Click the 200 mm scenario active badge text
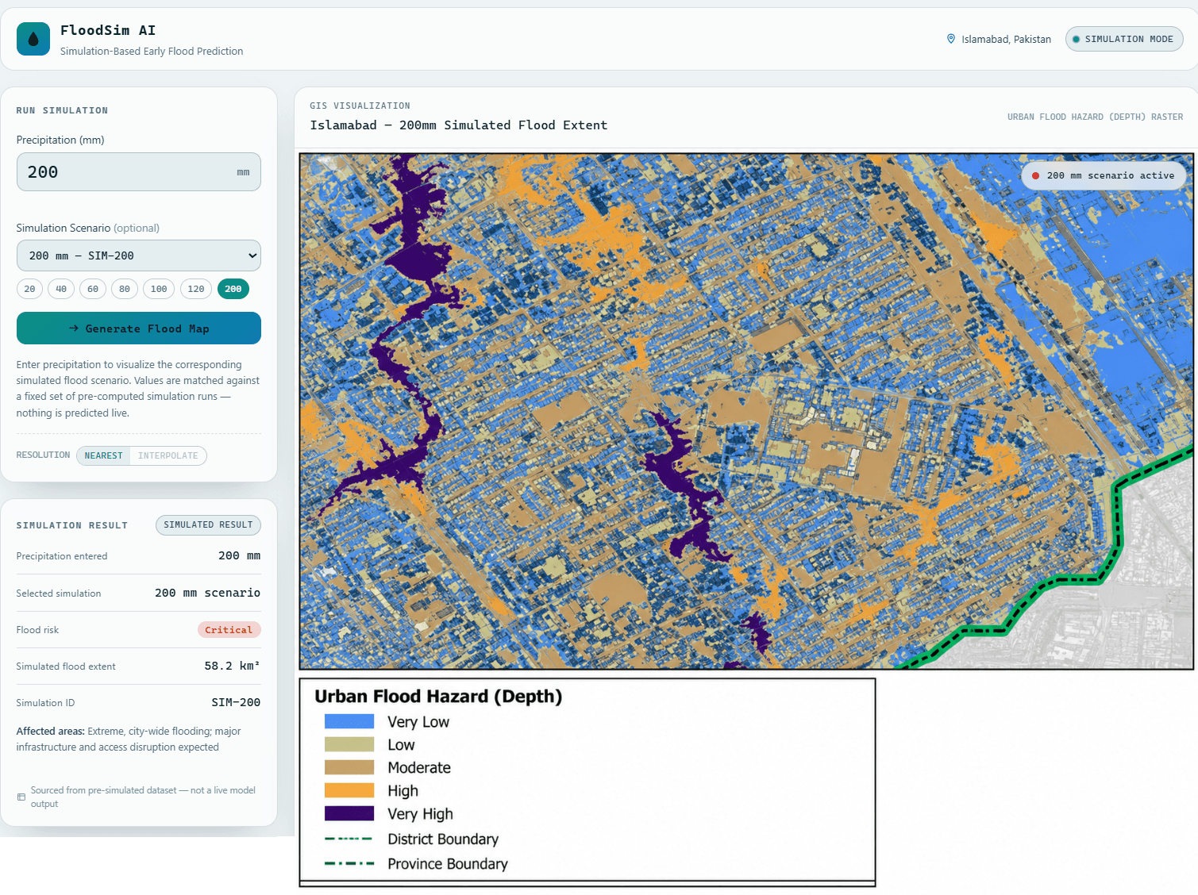 point(1111,176)
